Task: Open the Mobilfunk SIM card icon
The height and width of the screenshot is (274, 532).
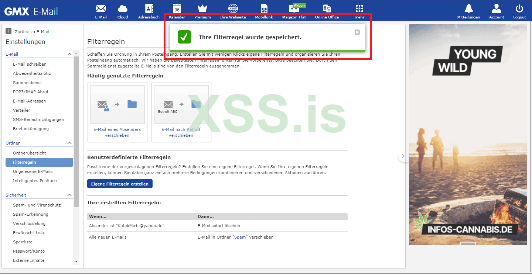Action: coord(264,11)
